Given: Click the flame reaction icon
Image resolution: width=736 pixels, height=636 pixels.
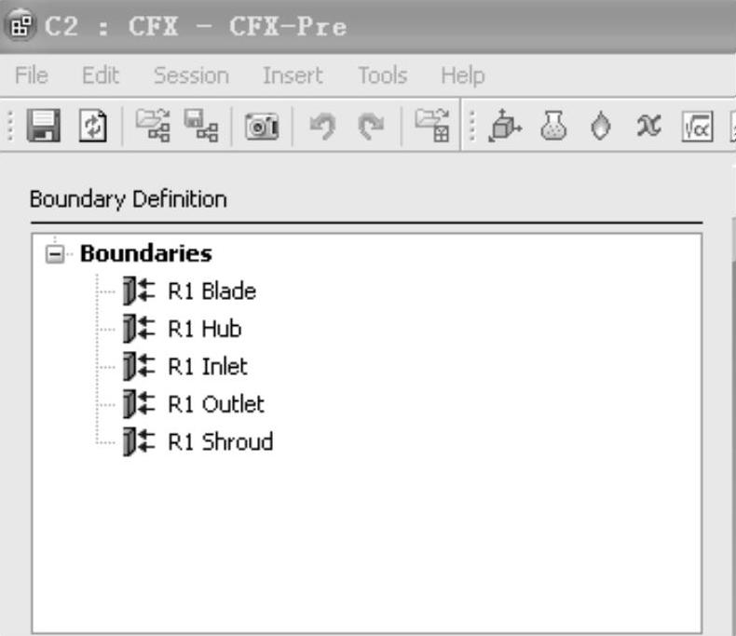Looking at the screenshot, I should tap(600, 126).
